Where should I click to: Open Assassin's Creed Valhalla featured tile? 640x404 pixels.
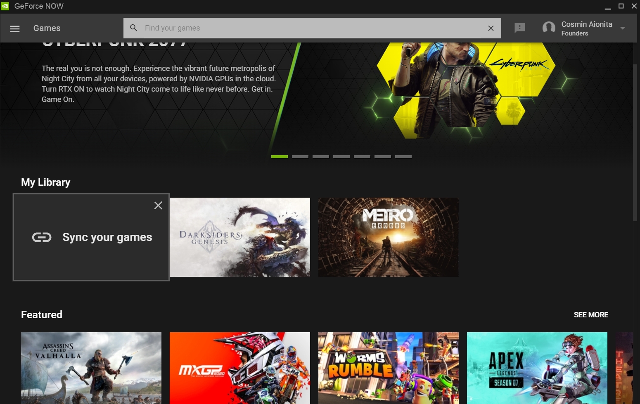click(x=91, y=368)
